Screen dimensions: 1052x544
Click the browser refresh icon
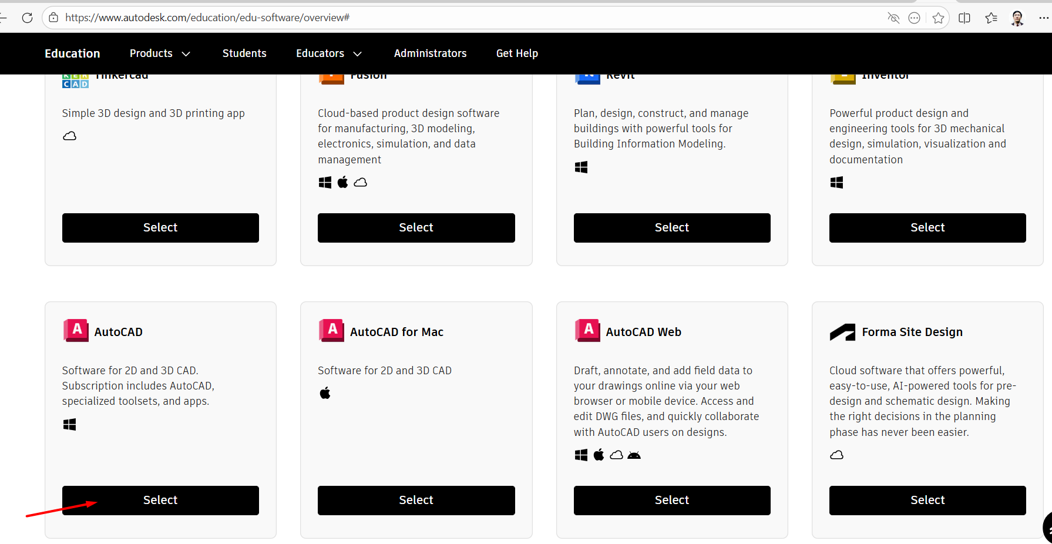pyautogui.click(x=27, y=18)
